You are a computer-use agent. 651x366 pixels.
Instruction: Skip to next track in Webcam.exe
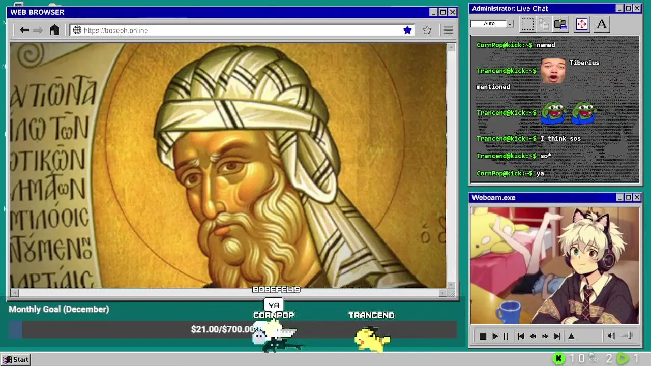(557, 336)
